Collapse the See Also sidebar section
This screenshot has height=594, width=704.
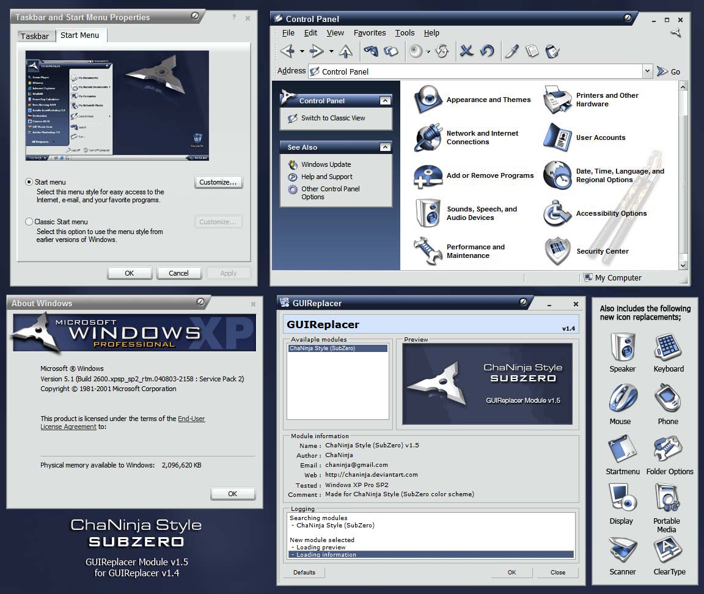tap(385, 147)
